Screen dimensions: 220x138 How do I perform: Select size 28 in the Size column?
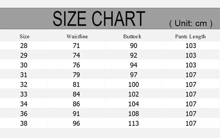[24, 46]
